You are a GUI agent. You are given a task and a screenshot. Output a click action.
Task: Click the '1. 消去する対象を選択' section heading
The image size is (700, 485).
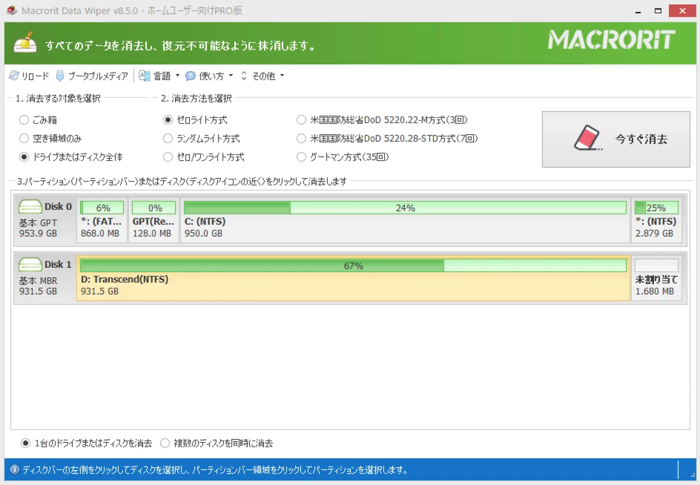(58, 98)
